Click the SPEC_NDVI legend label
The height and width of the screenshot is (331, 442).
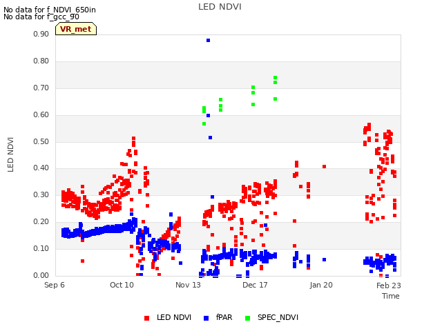pyautogui.click(x=278, y=317)
